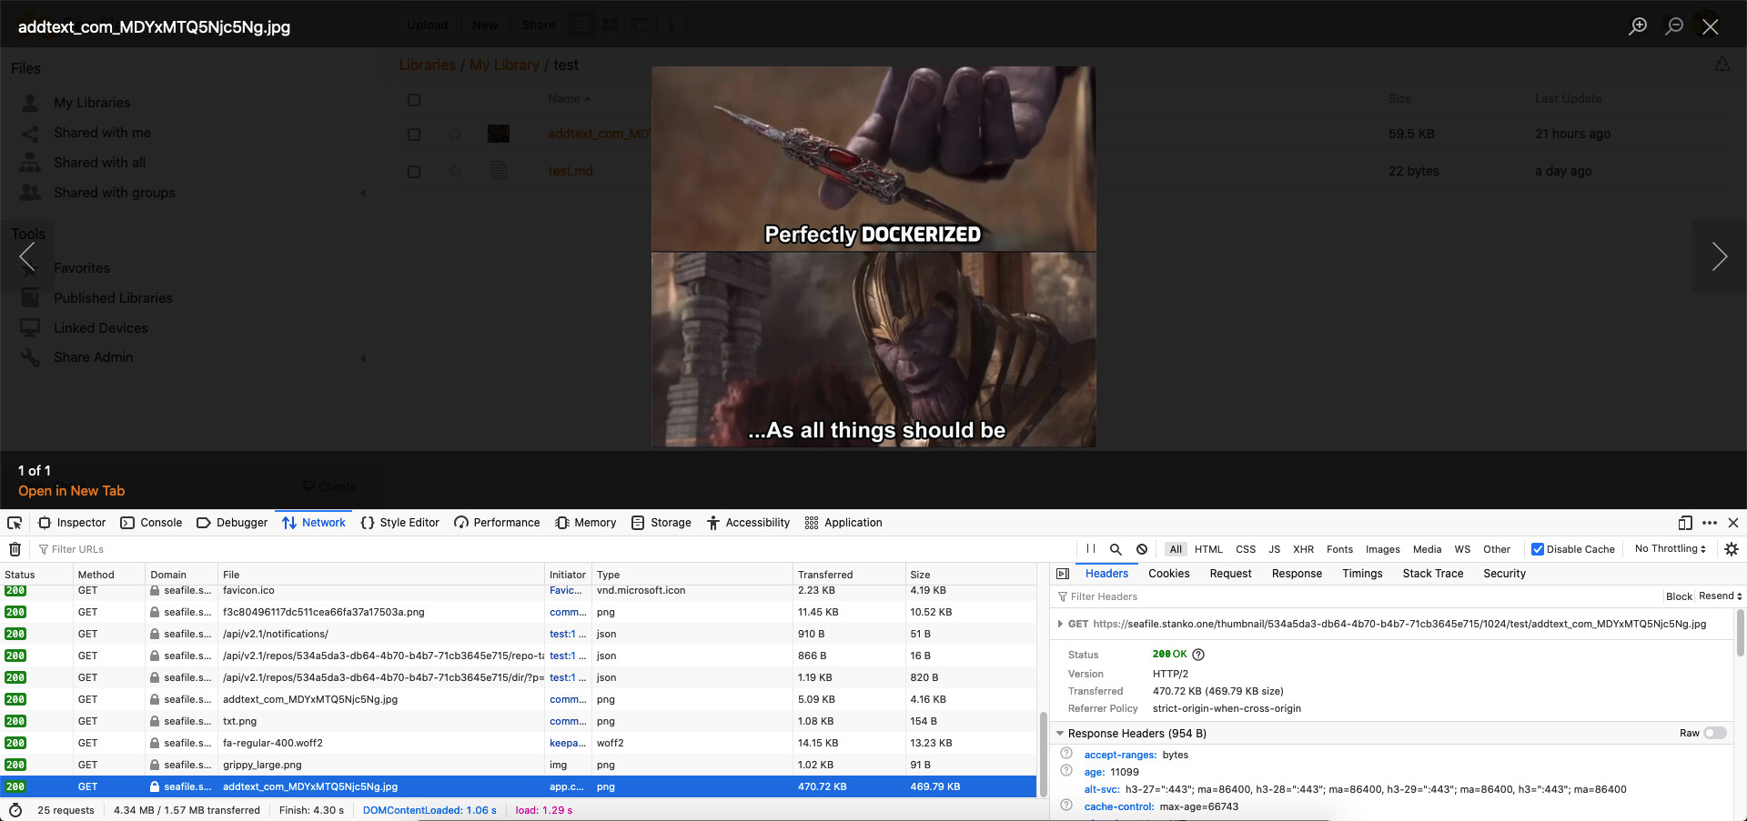Open request blocking icon
The image size is (1747, 821).
1142,549
